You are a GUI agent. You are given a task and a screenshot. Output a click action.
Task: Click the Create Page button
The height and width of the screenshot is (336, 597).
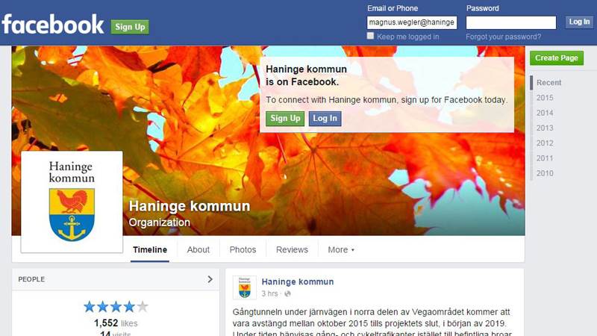557,58
